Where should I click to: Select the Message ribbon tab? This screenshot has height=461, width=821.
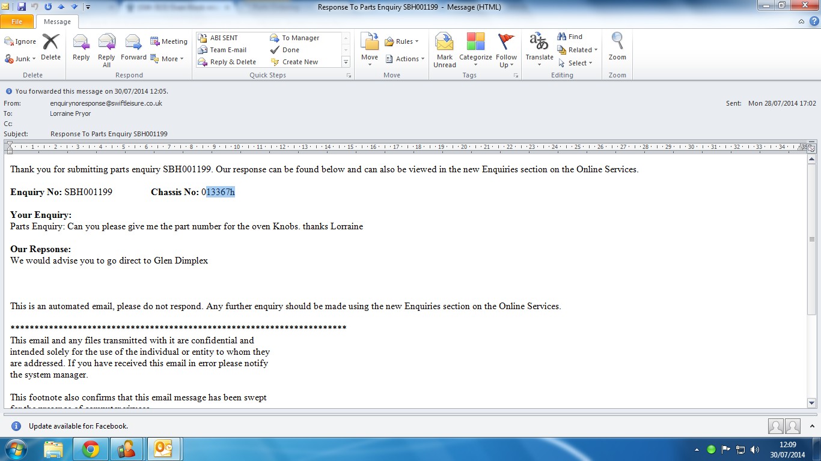click(57, 22)
